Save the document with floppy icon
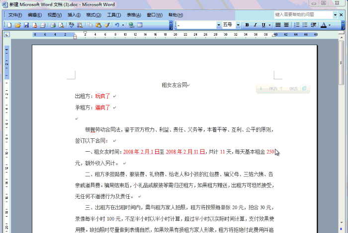The image size is (348, 233). [x=26, y=25]
